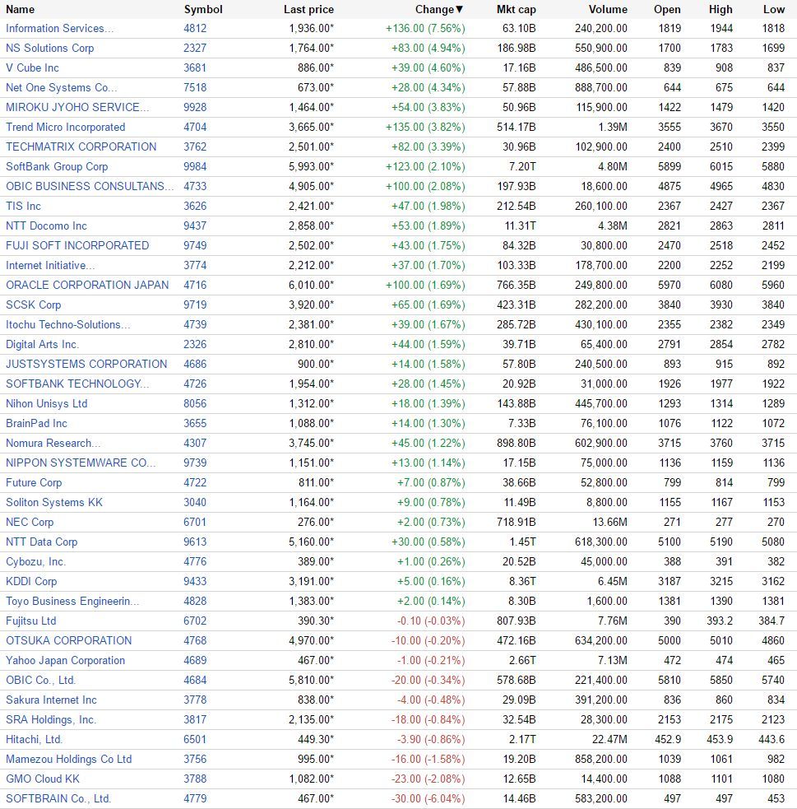
Task: Open Nihon Unisys Ltd link
Action: (x=46, y=403)
